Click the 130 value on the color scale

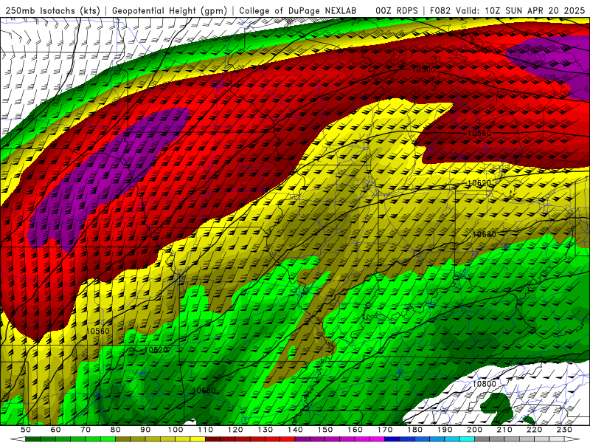pos(265,430)
